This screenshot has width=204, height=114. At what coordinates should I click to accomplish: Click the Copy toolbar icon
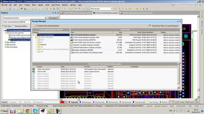[50, 9]
